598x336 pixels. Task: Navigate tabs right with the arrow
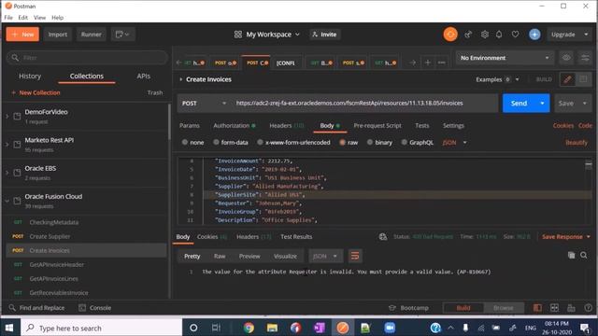(413, 63)
